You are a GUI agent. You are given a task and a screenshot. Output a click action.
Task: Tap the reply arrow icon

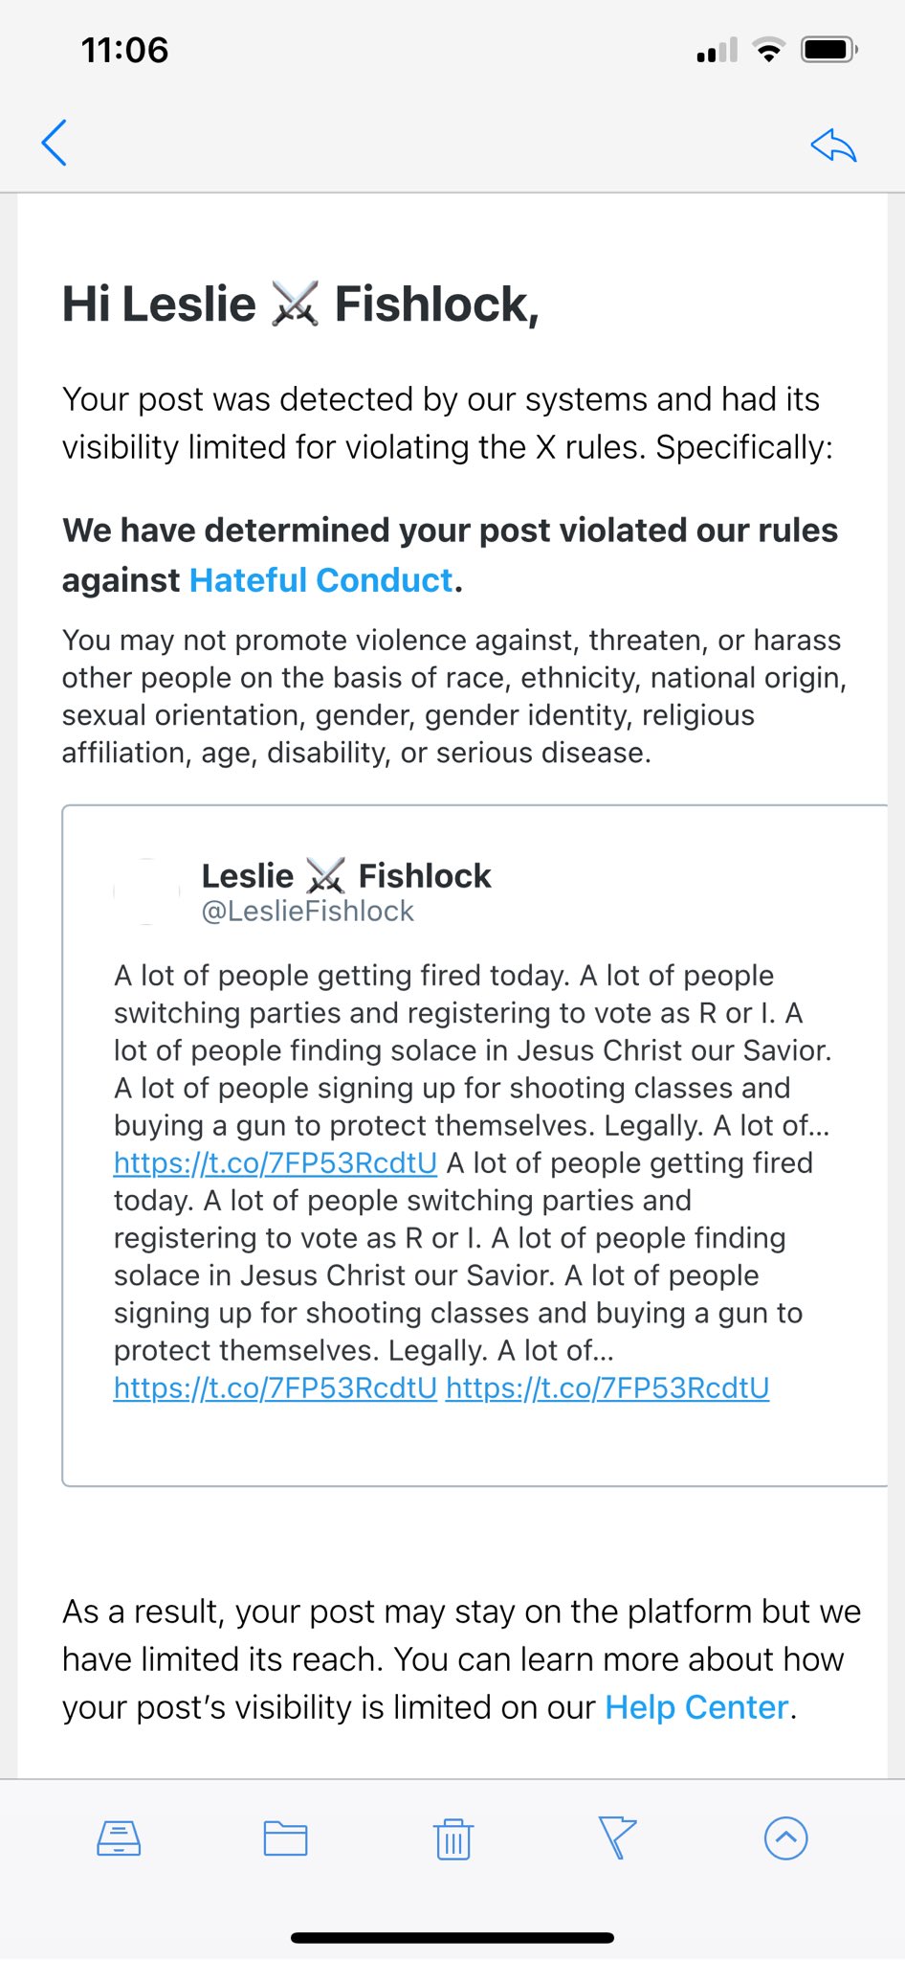[x=832, y=146]
